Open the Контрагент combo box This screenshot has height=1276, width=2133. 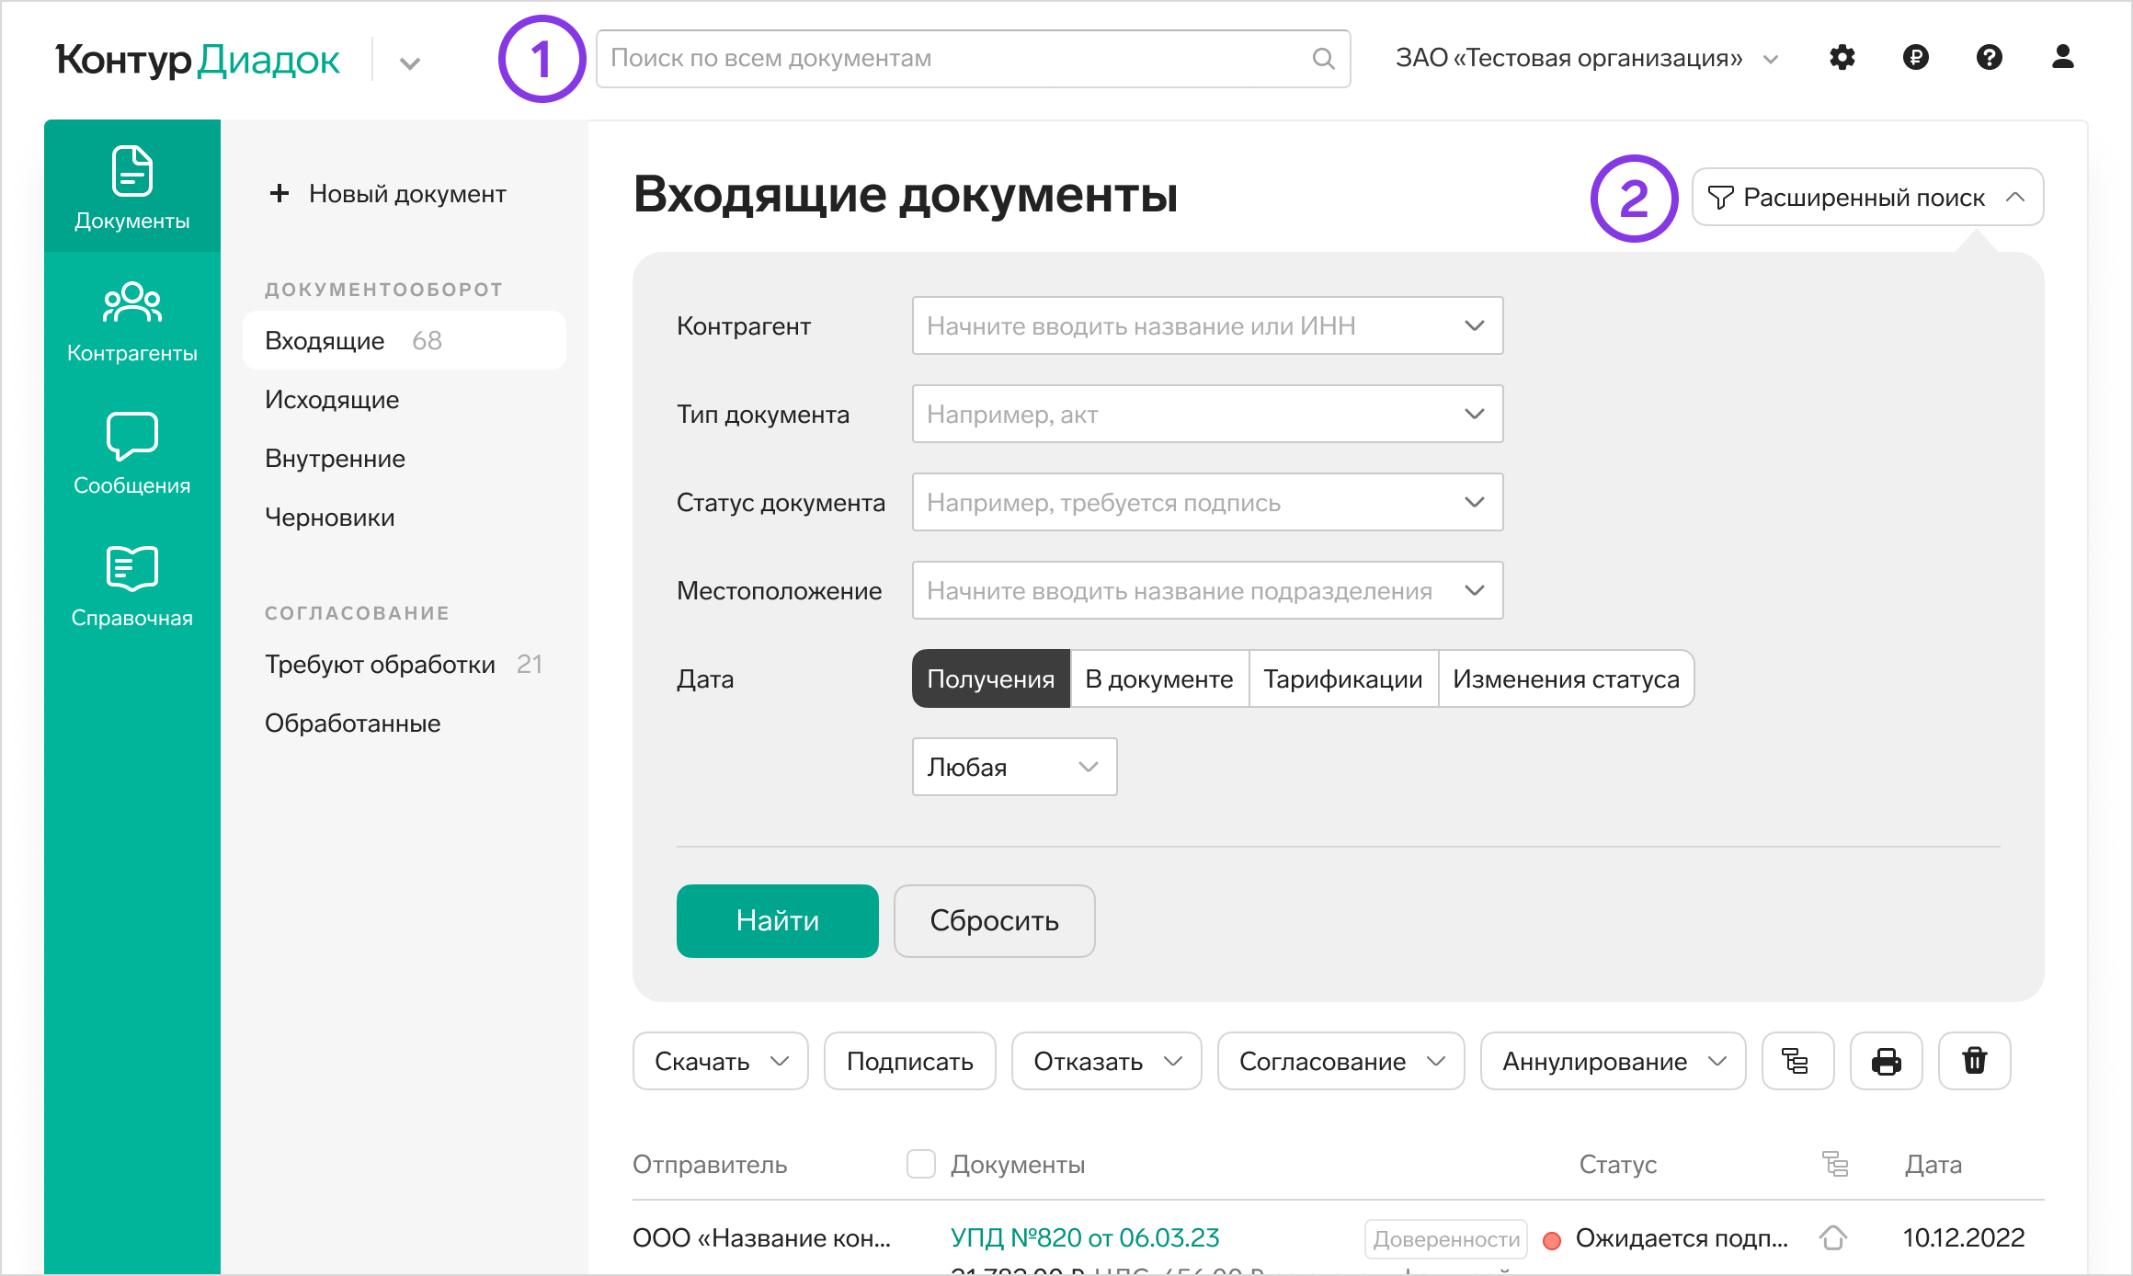(x=1207, y=325)
